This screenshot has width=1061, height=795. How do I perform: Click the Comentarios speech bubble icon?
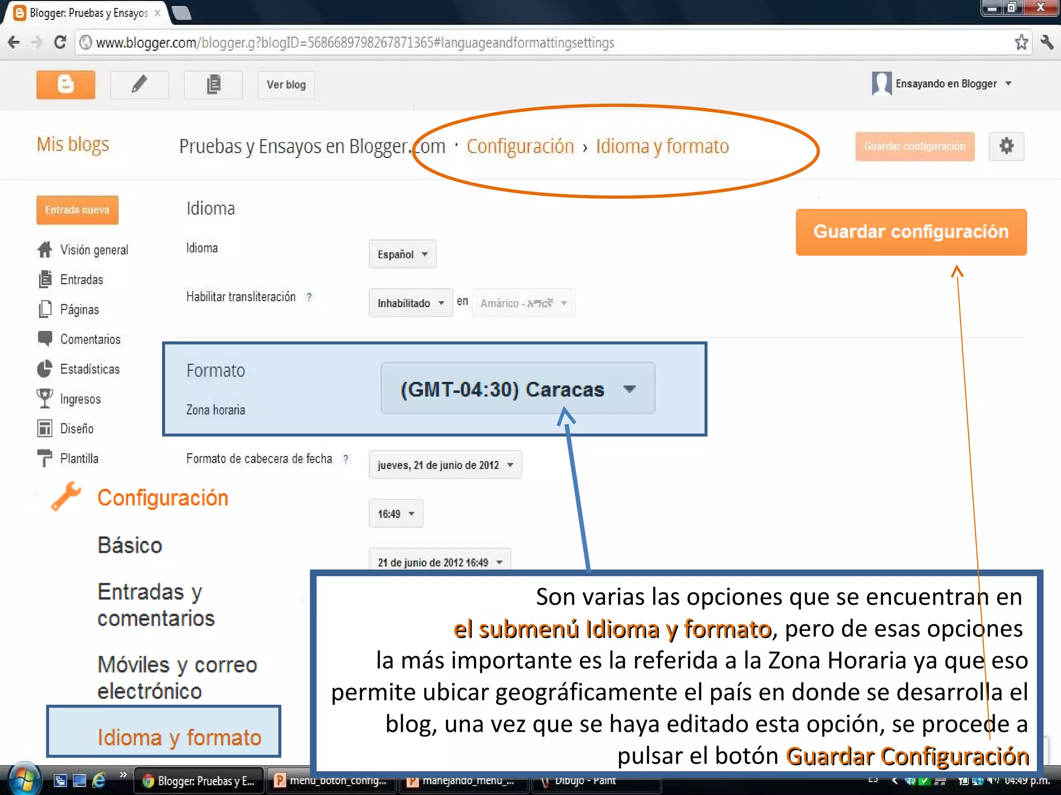click(x=45, y=339)
